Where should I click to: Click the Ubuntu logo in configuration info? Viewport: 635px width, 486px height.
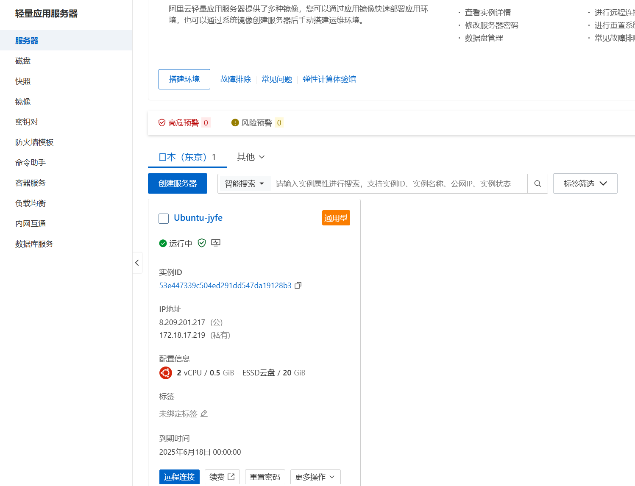tap(166, 372)
